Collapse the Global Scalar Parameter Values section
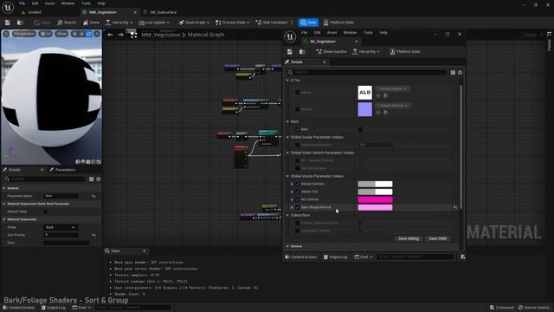This screenshot has height=312, width=554. pos(287,137)
